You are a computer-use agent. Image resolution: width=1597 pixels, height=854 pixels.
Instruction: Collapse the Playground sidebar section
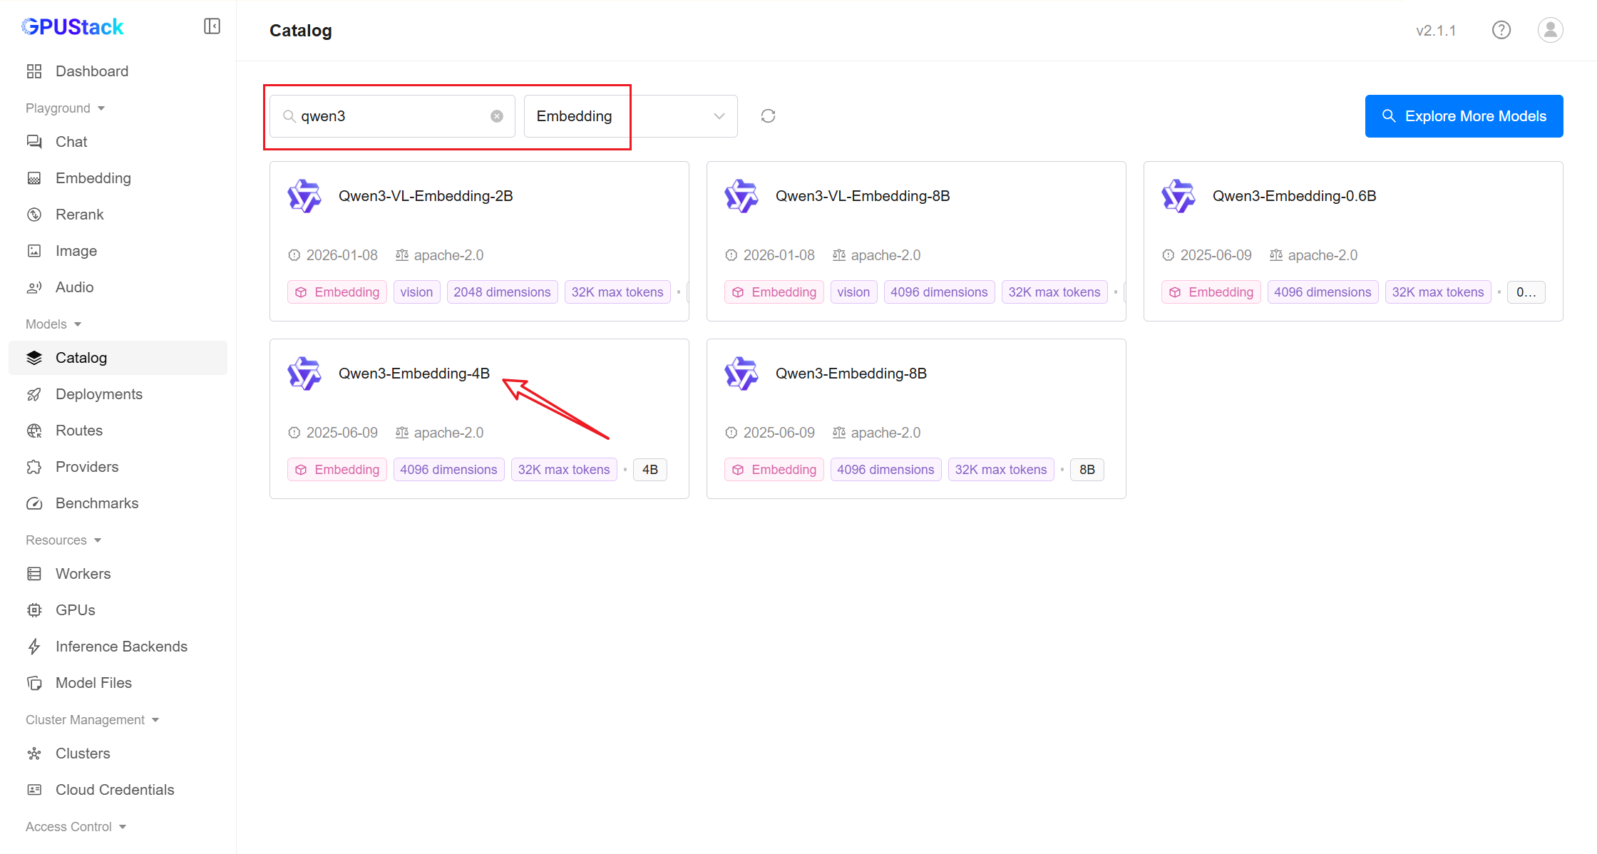pyautogui.click(x=66, y=108)
